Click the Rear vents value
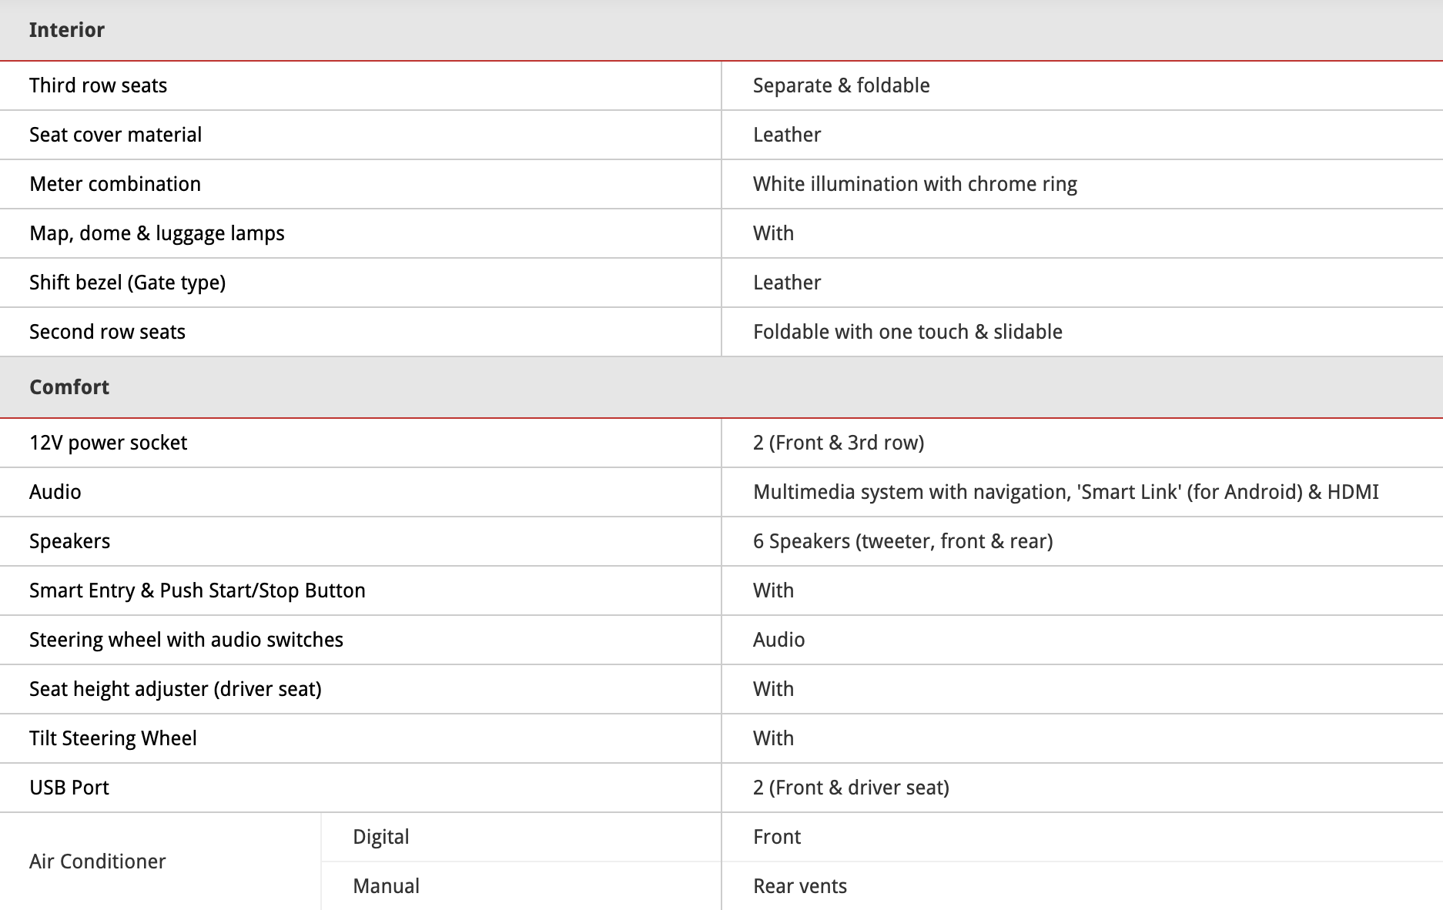 tap(799, 886)
